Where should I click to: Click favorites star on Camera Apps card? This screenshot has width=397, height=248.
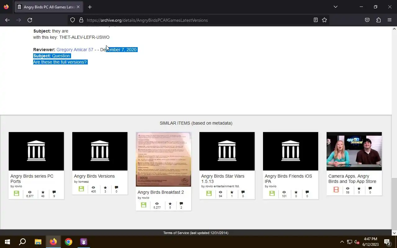tap(359, 188)
